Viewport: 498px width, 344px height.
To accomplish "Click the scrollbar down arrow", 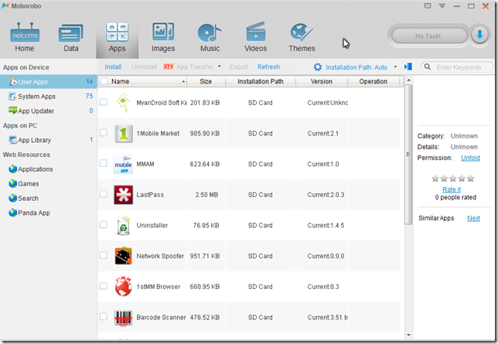I will click(408, 335).
